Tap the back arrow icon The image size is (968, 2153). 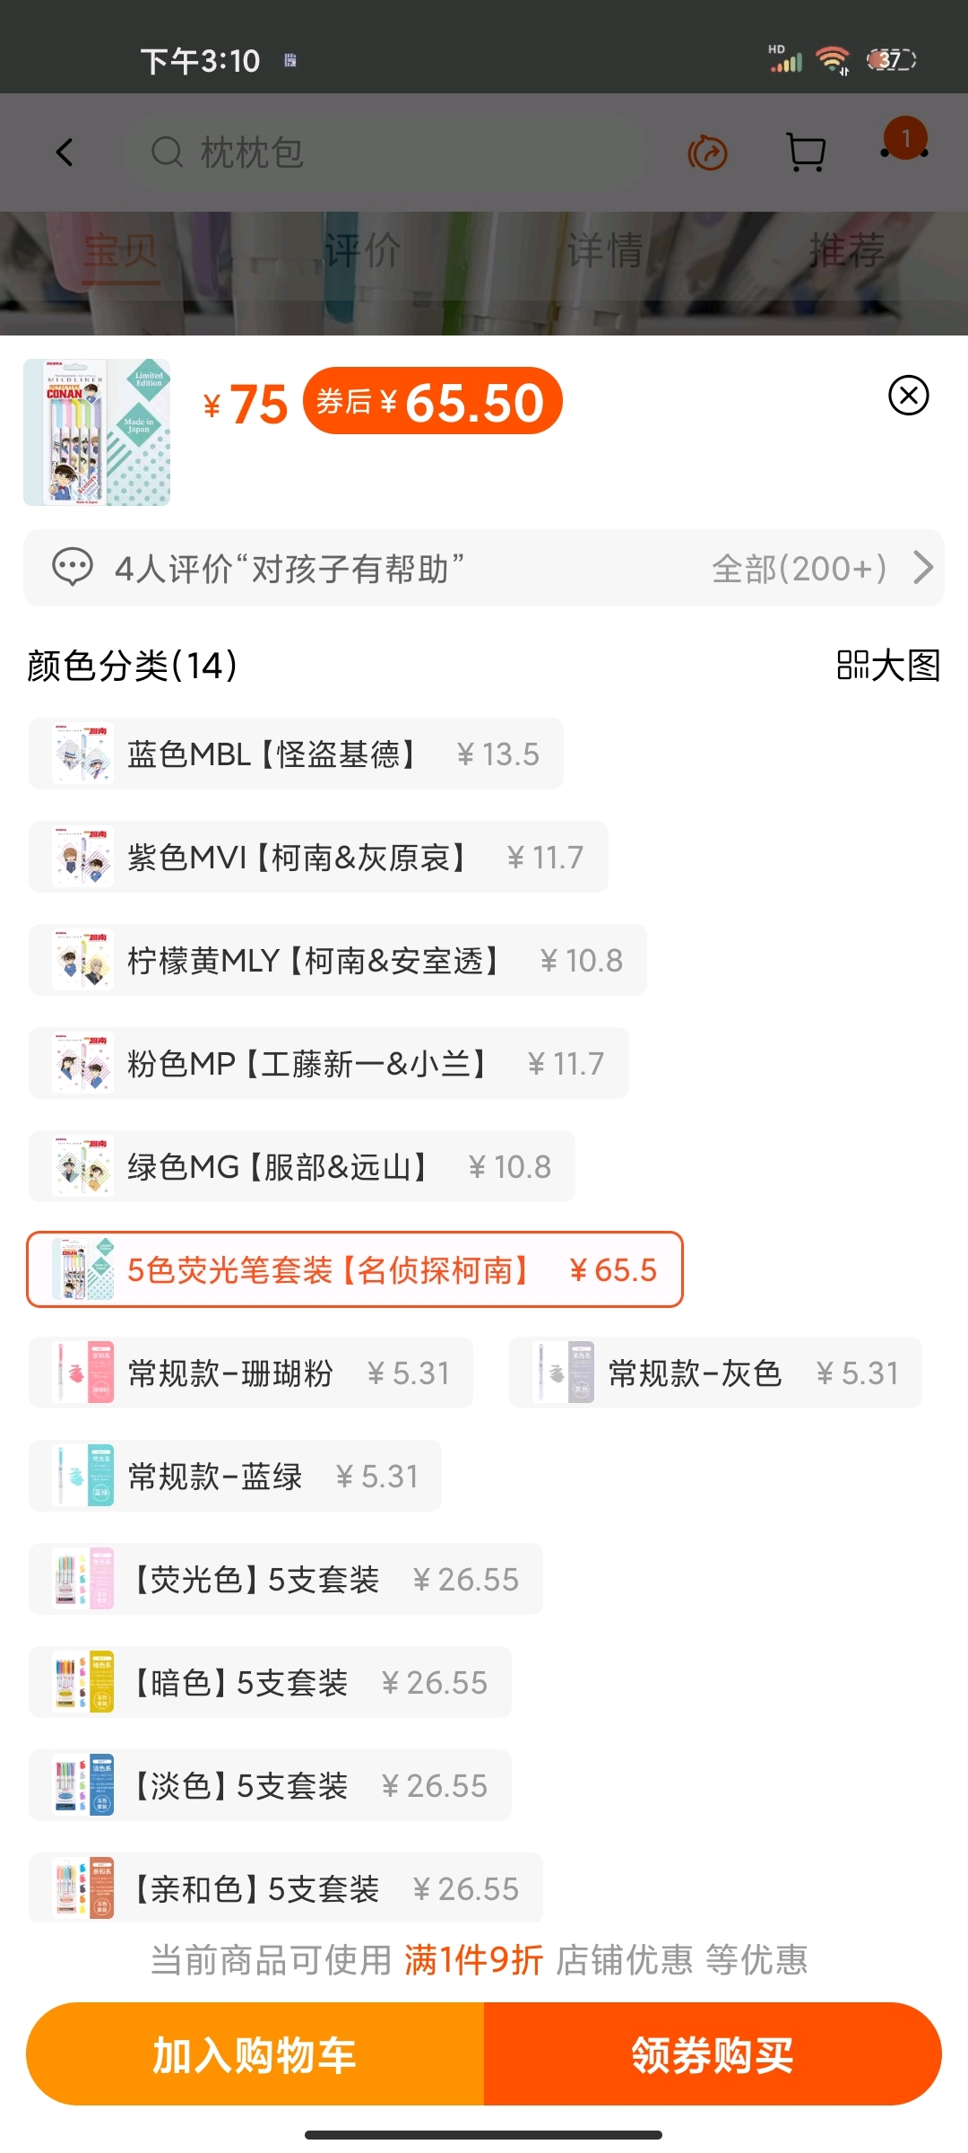pos(64,153)
